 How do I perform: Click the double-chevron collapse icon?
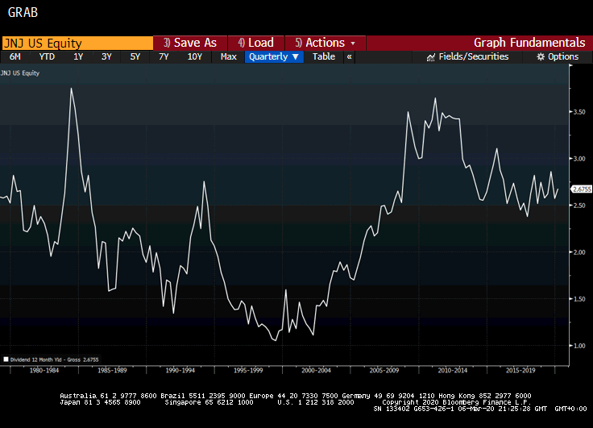coord(349,56)
